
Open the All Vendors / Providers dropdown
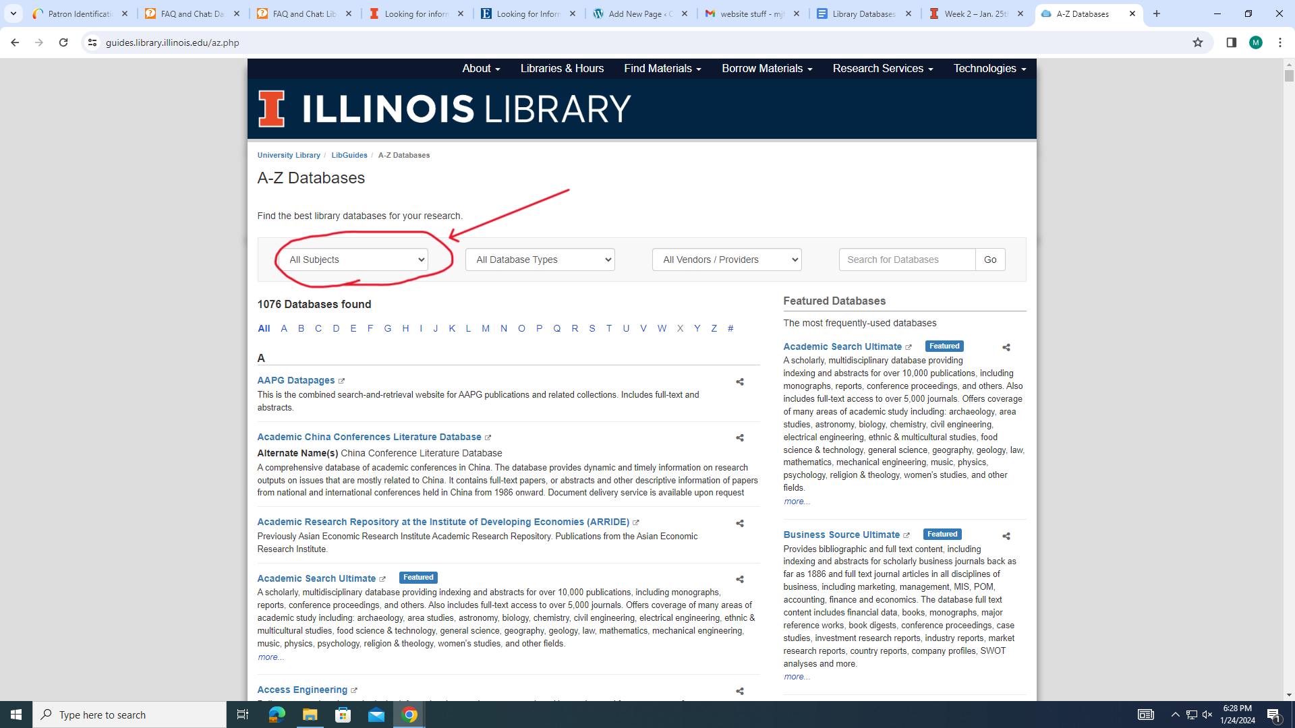click(x=726, y=260)
